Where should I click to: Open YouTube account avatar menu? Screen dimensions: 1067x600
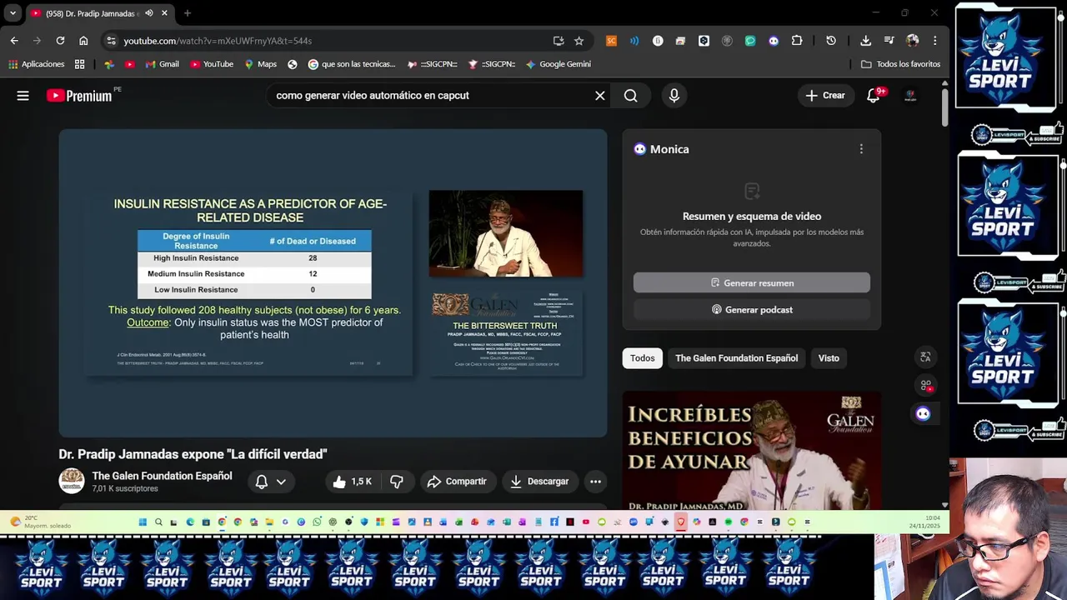pos(911,96)
